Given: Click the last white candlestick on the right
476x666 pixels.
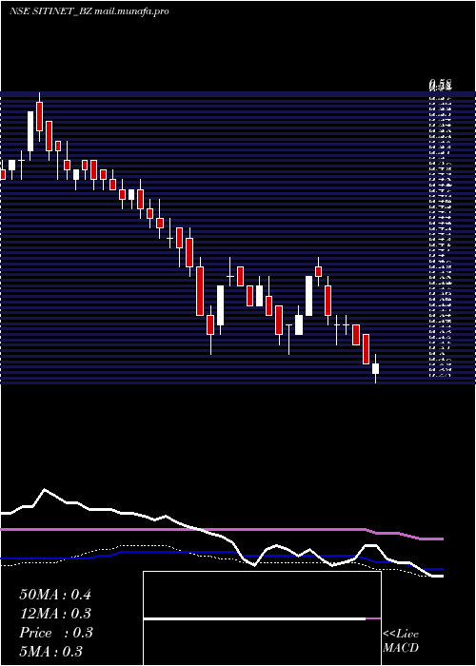Looking at the screenshot, I should point(375,369).
